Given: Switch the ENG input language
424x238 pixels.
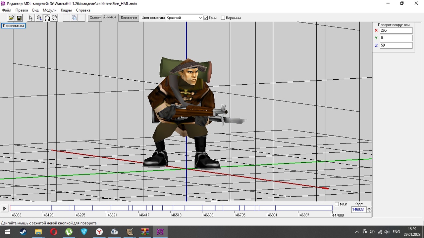Looking at the screenshot, I should 396,232.
